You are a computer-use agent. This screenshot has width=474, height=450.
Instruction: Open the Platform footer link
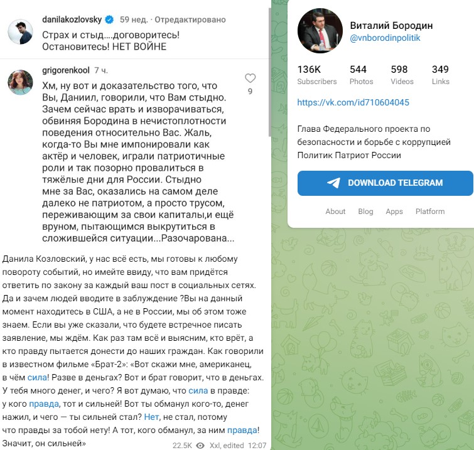pyautogui.click(x=430, y=212)
